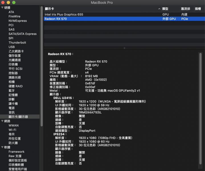This screenshot has width=205, height=171.
Task: Open 印表機 in sidebar
Action: (13, 64)
